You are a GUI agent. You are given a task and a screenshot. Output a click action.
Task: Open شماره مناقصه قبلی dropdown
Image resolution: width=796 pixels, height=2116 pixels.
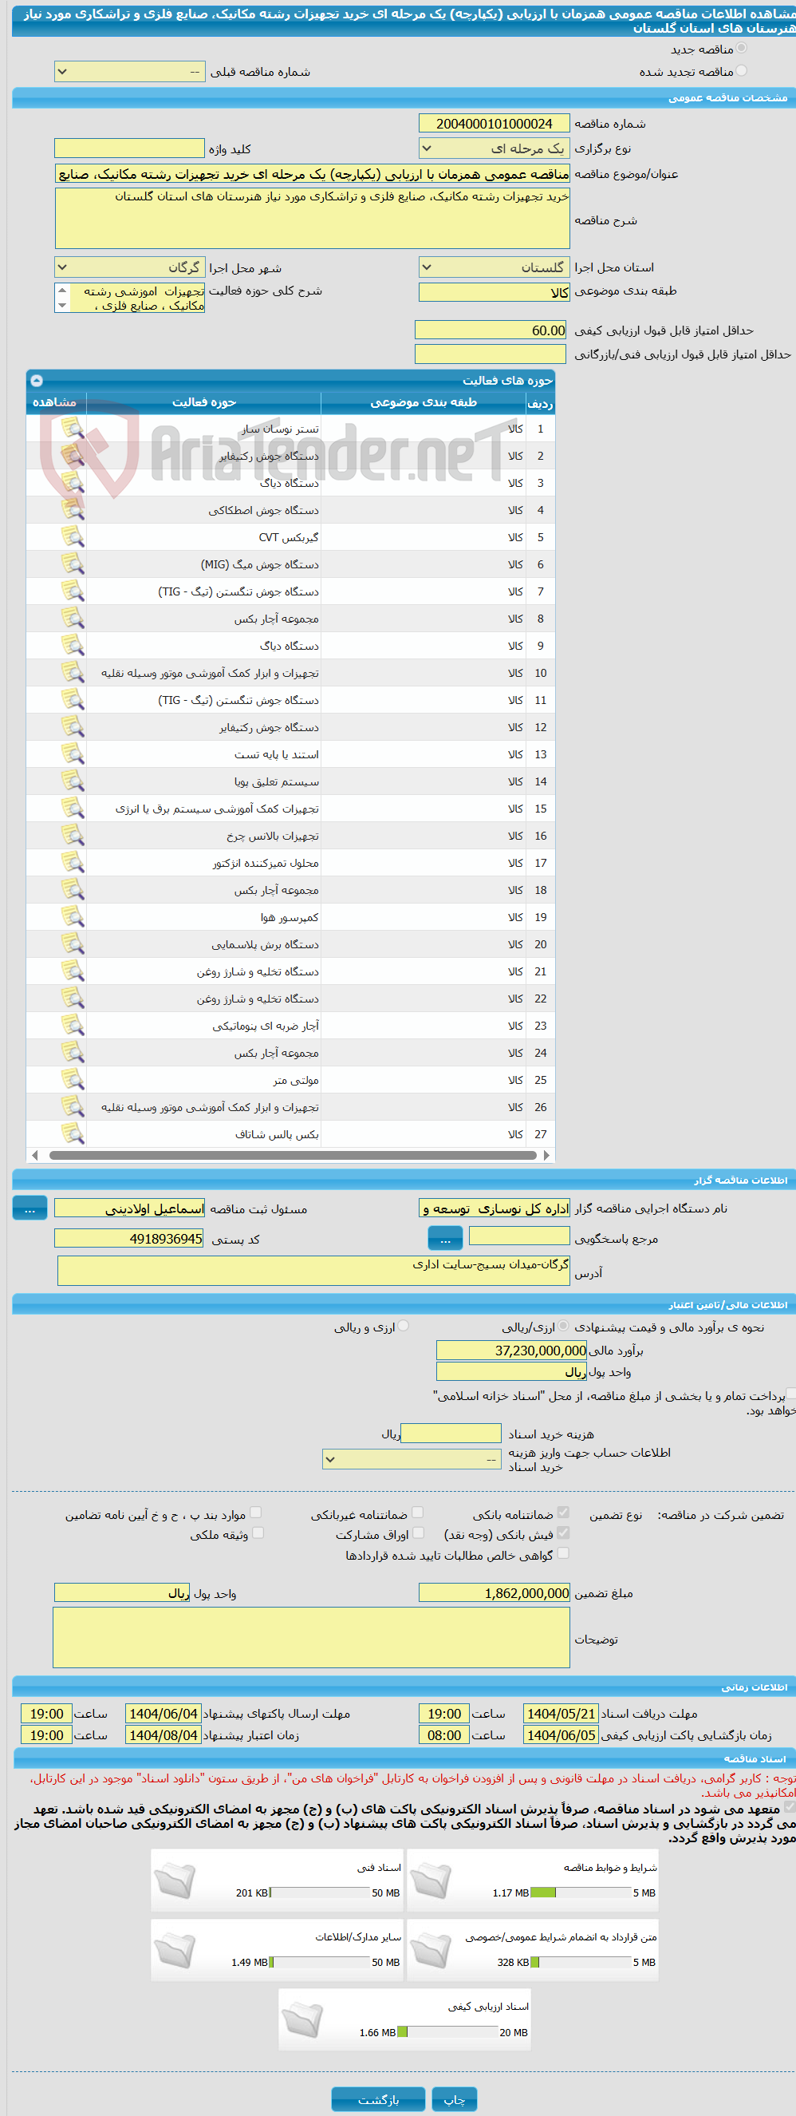130,73
